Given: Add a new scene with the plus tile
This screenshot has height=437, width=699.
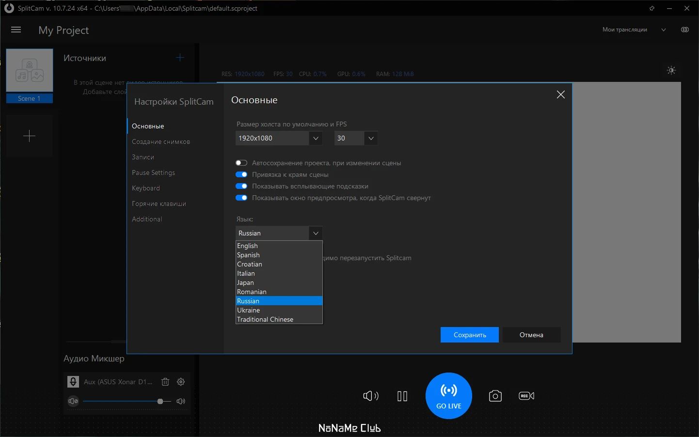Looking at the screenshot, I should [30, 136].
